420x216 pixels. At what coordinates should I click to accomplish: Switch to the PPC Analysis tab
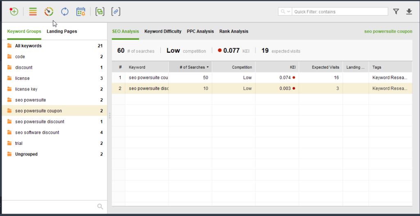point(200,32)
